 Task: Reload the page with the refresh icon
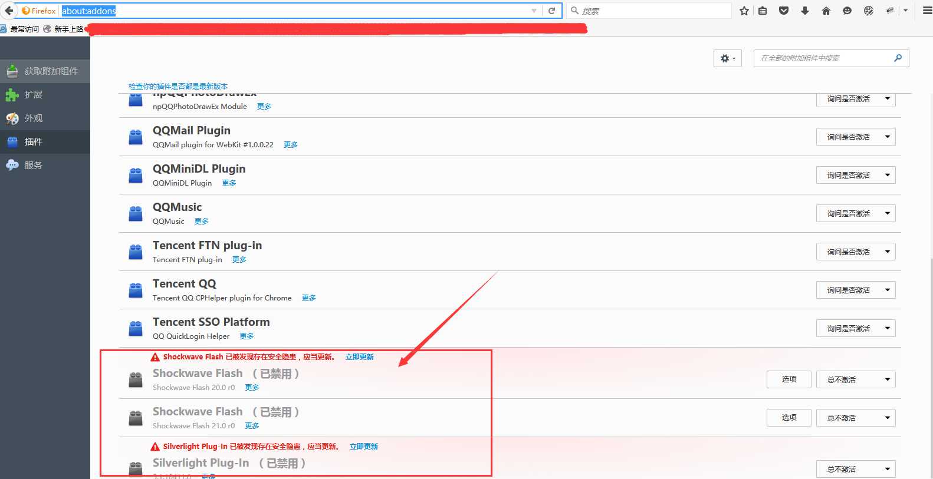click(551, 11)
